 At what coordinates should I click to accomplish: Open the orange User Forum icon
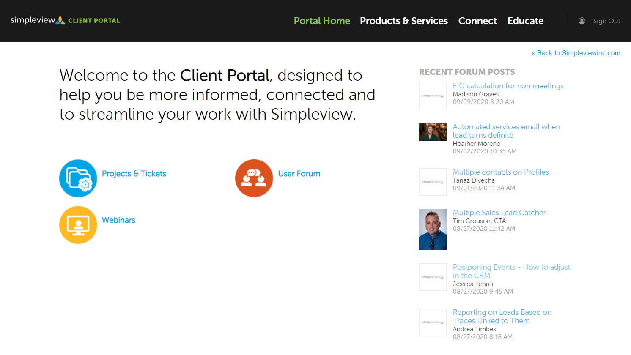(254, 178)
